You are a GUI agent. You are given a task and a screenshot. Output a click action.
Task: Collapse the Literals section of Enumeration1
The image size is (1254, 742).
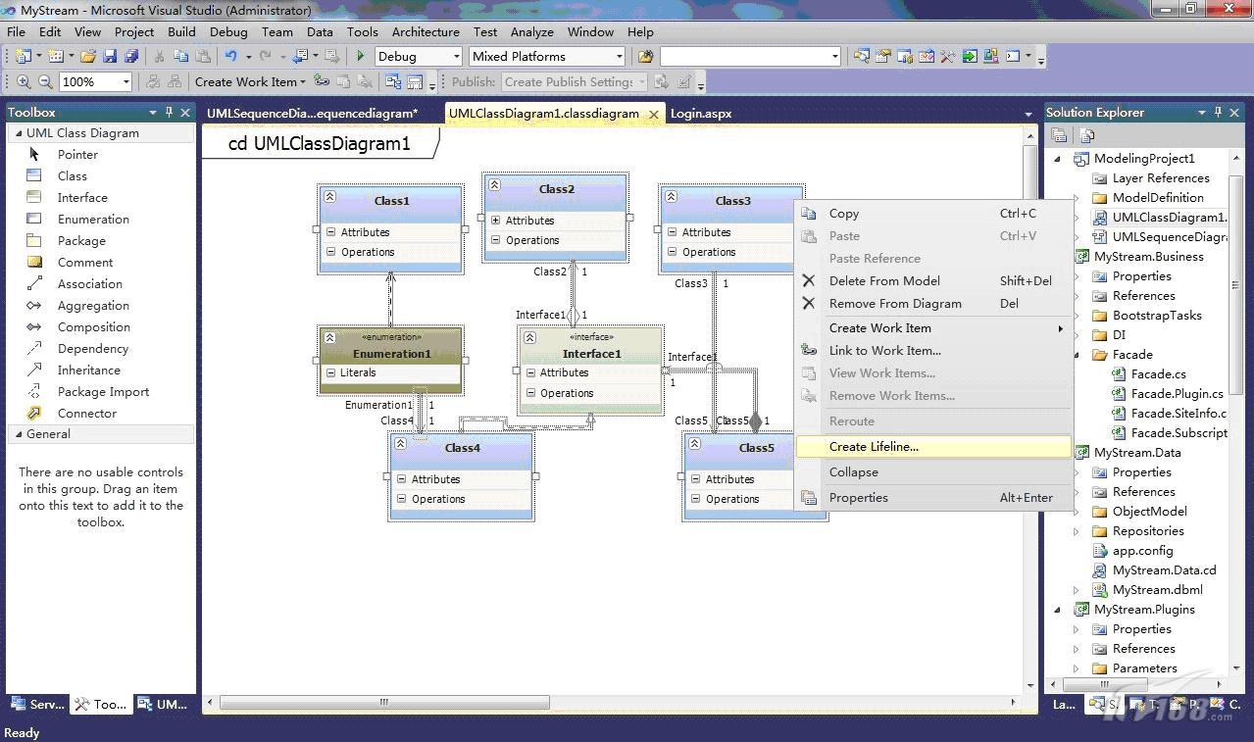(331, 372)
